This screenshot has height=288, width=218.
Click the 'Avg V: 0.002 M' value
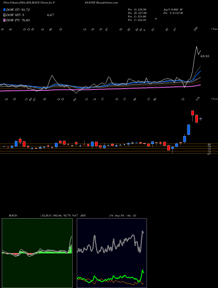(173, 9)
